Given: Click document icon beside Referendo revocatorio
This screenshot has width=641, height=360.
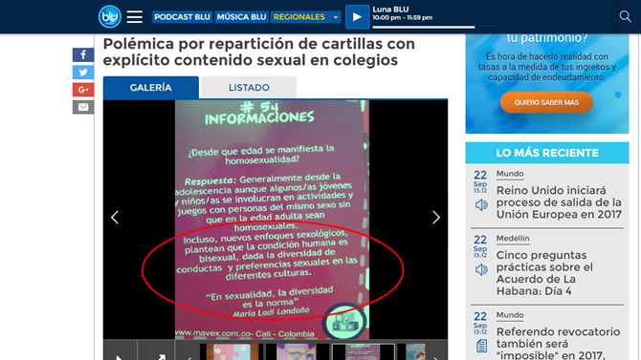Looking at the screenshot, I should (481, 346).
